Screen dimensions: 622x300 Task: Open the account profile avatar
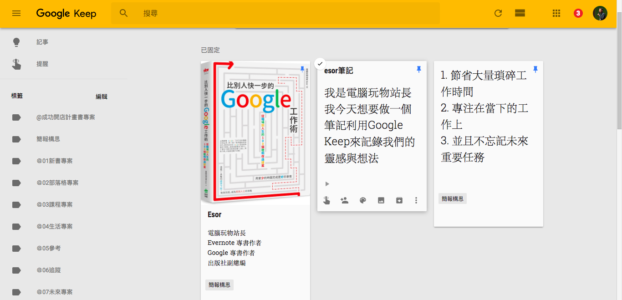[600, 13]
